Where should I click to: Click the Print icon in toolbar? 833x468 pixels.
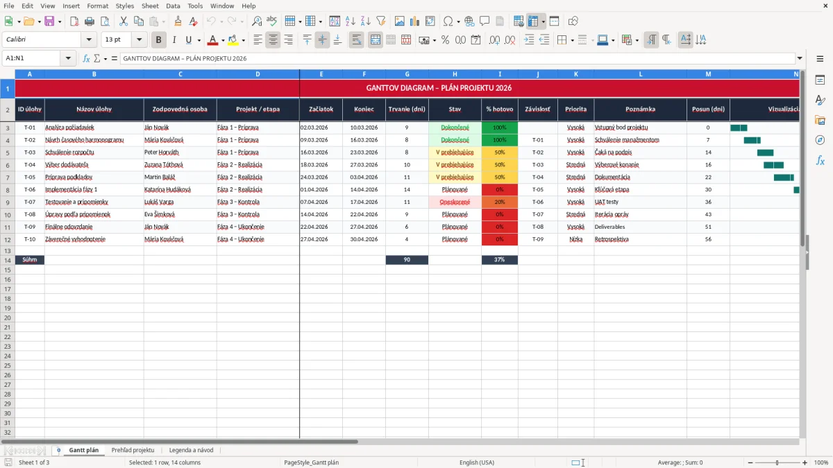coord(89,21)
